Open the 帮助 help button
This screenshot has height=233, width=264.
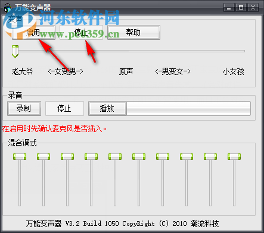[x=133, y=32]
